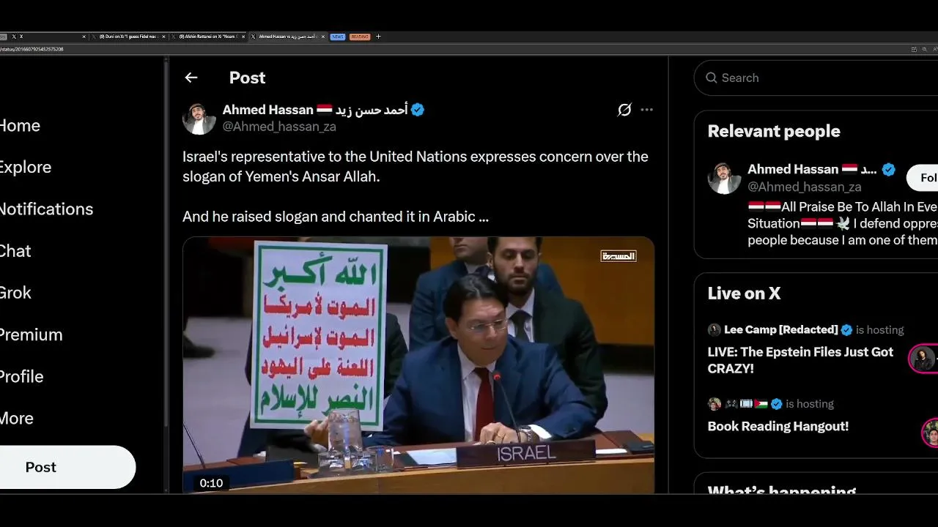This screenshot has width=938, height=527.
Task: Open the pink-ringed live avatar for Epstein Files space
Action: click(923, 359)
